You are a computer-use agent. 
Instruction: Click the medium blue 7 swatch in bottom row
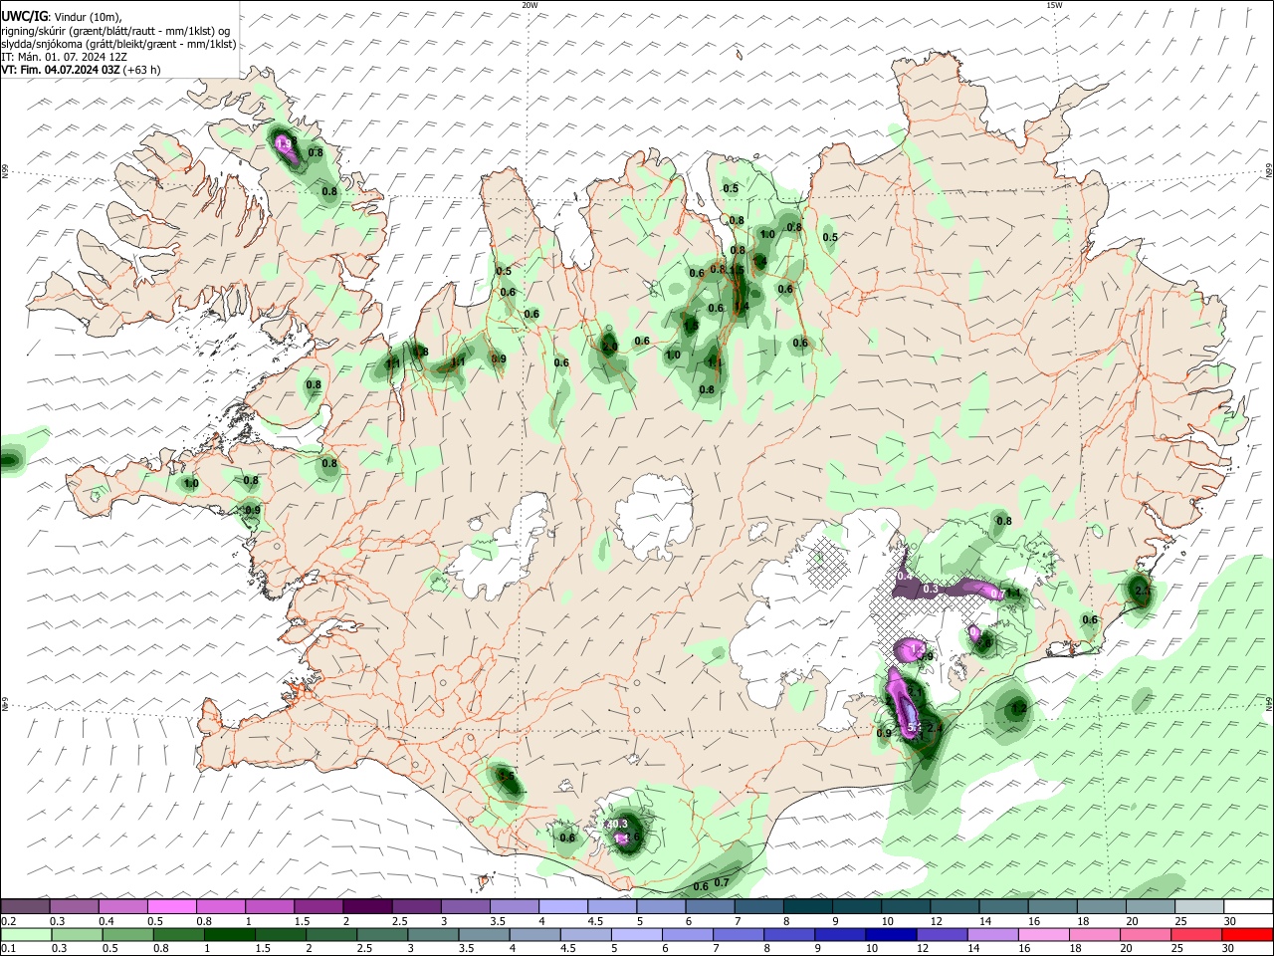coord(739,935)
